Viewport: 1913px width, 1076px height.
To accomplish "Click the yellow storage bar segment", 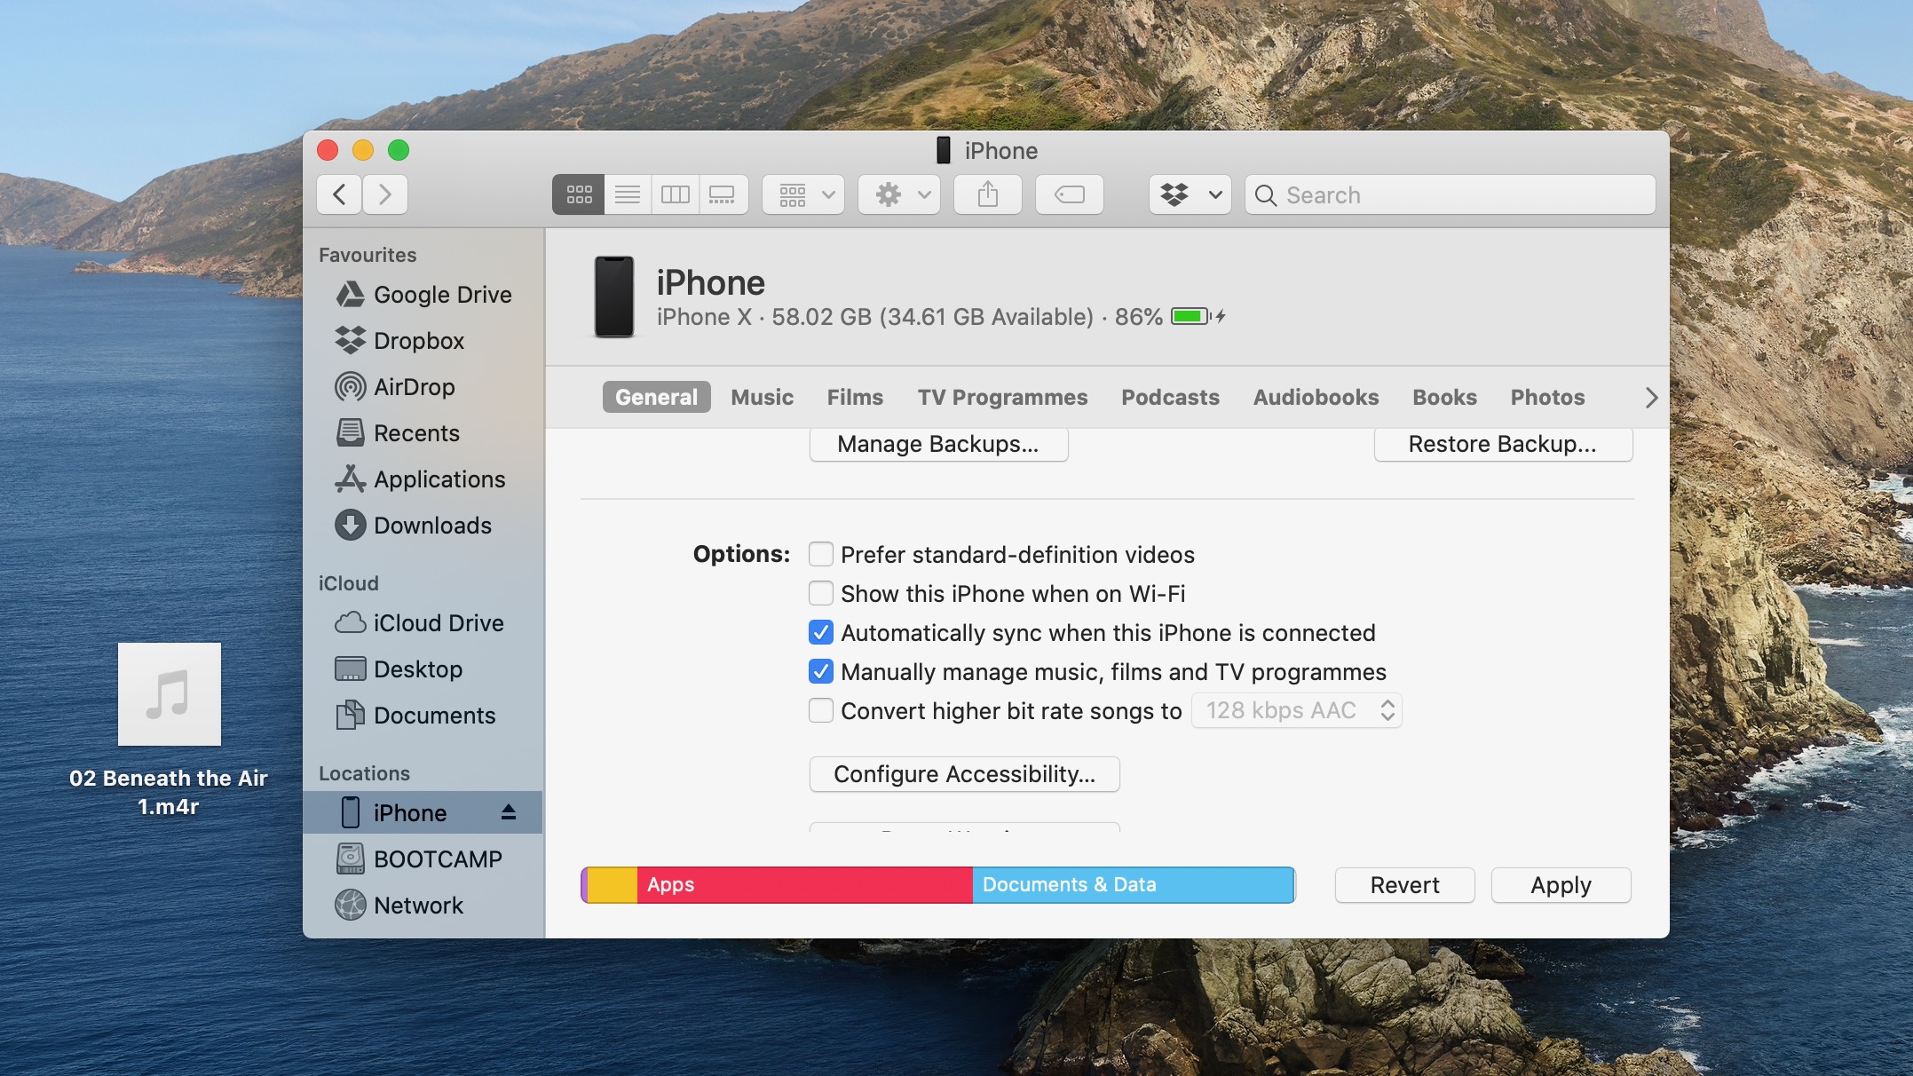I will [613, 885].
